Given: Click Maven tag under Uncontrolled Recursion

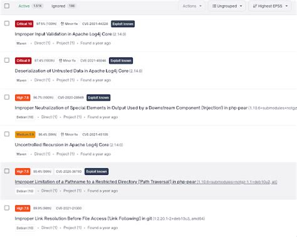Looking at the screenshot, I should (21, 154).
